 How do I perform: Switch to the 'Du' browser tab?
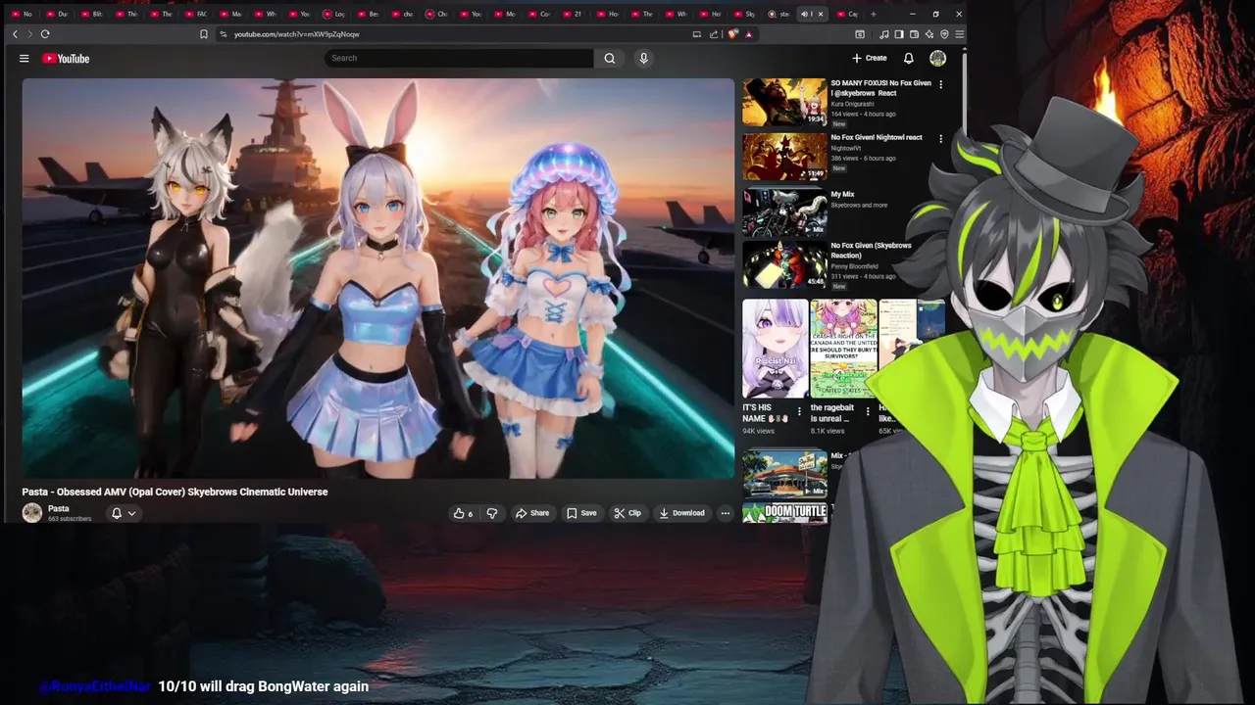(57, 14)
